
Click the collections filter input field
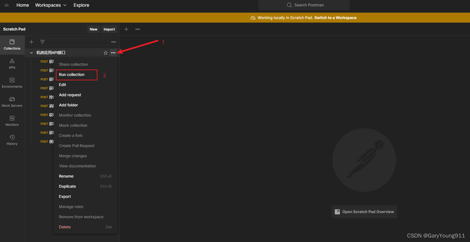pos(72,42)
